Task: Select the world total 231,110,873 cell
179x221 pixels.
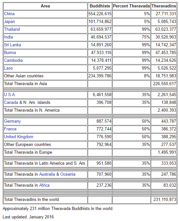Action: (x=164, y=200)
